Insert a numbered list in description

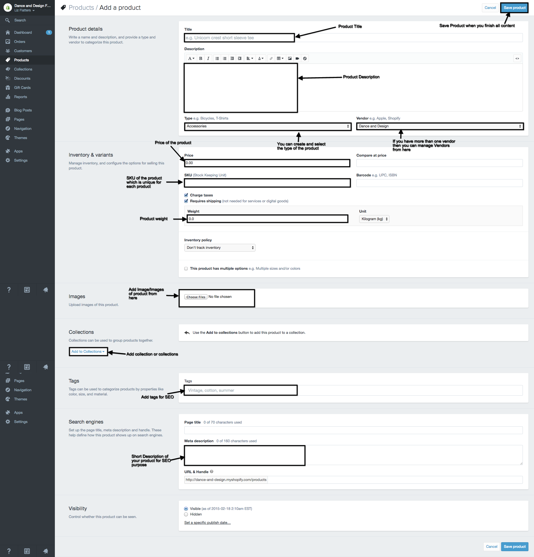225,59
